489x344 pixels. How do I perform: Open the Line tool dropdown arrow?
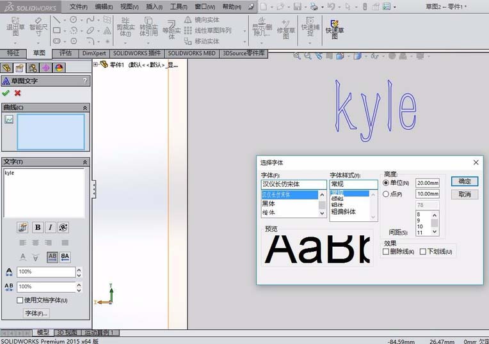65,20
